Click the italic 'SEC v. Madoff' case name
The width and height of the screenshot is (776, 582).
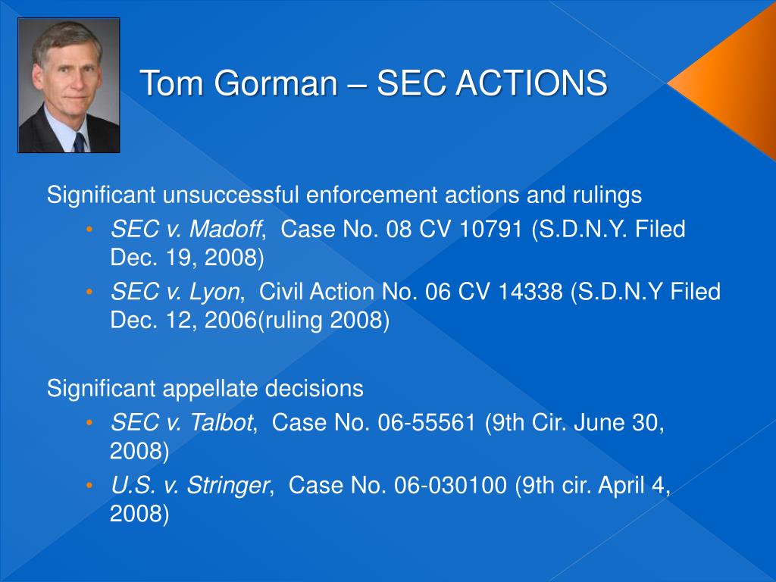pos(186,229)
